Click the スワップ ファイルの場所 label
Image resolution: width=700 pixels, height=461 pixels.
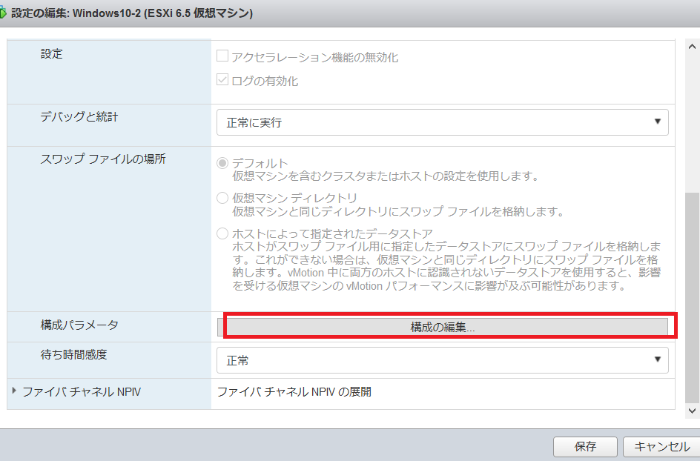click(103, 159)
